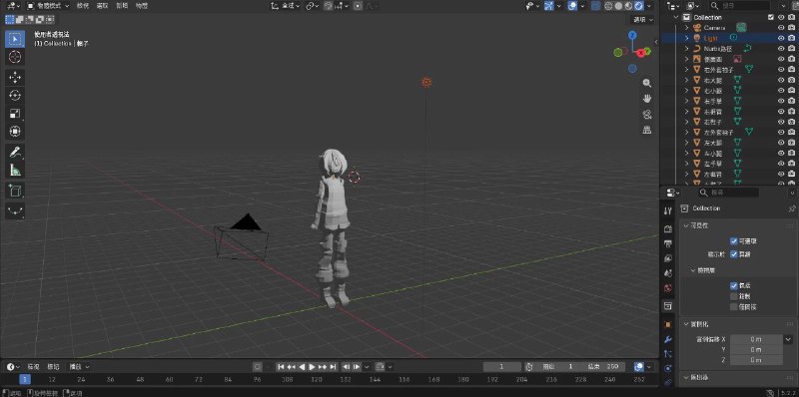Disable Camera row render camera icon

(791, 28)
